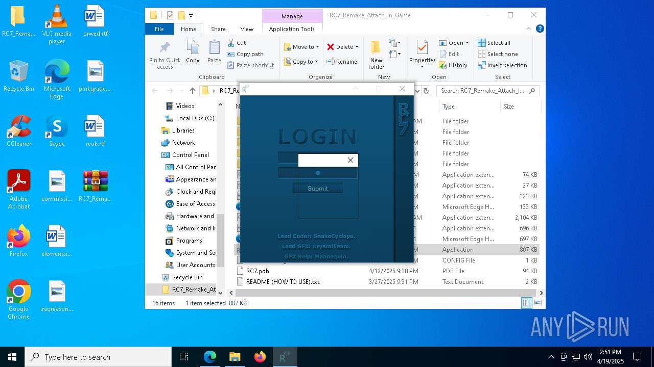The image size is (654, 367).
Task: Open Adobe Acrobat desktop shortcut
Action: (19, 190)
